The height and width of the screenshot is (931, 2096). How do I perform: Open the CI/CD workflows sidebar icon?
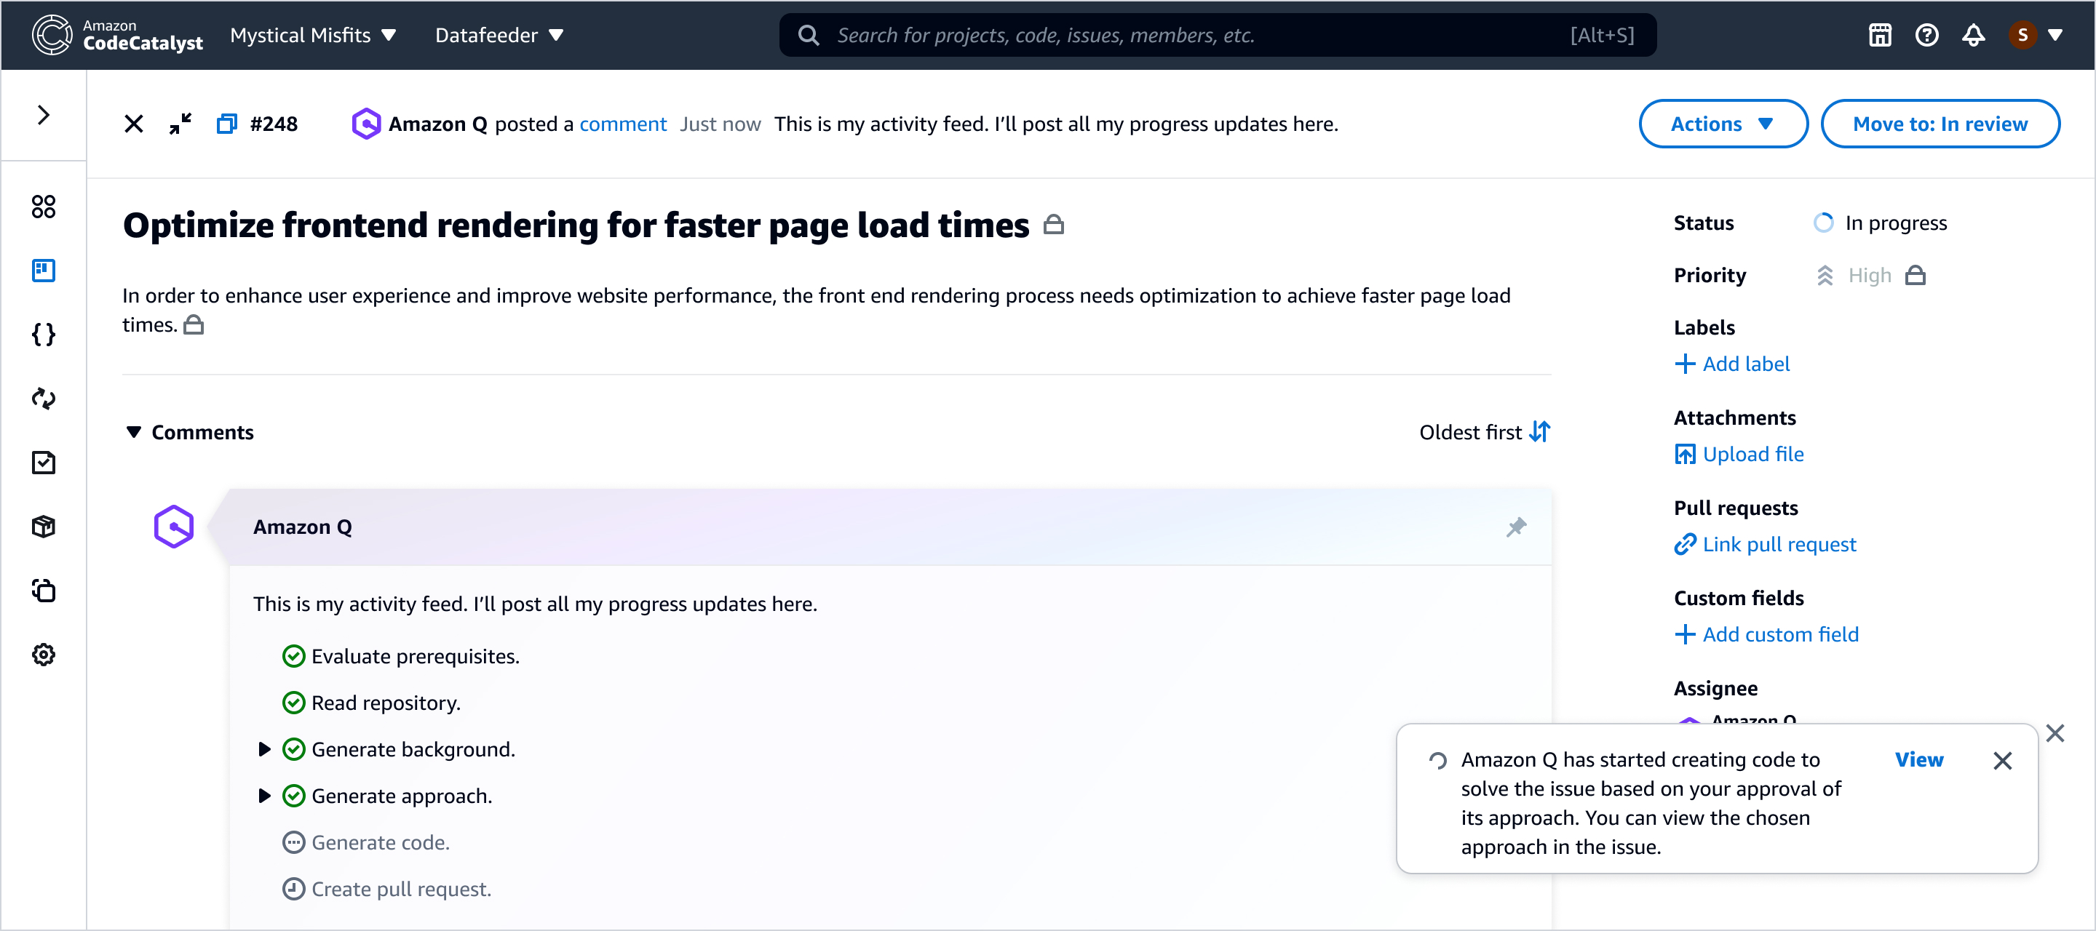(x=43, y=399)
